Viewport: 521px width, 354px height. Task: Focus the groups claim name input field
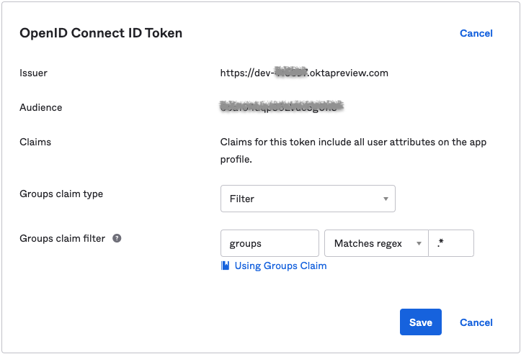click(x=270, y=243)
